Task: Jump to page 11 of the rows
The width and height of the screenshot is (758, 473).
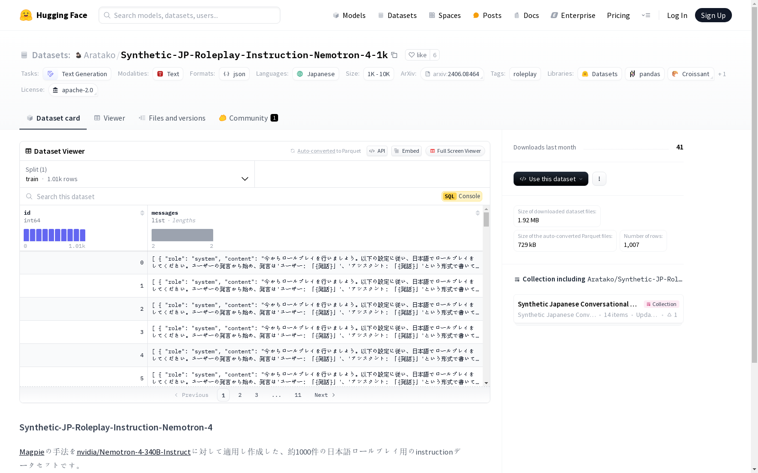Action: (x=298, y=395)
